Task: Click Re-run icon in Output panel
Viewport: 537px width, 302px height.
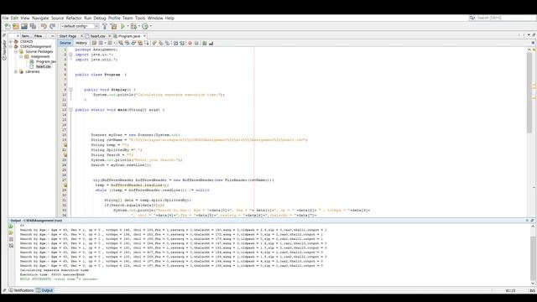Action: pyautogui.click(x=11, y=226)
